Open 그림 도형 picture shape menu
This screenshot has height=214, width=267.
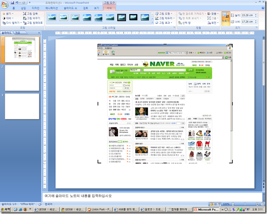[164, 13]
